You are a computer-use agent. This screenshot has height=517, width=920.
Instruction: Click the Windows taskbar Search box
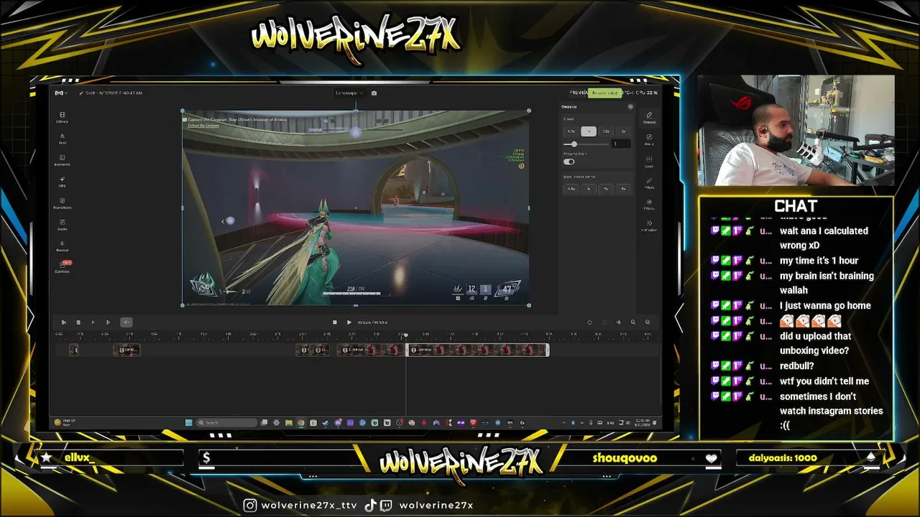coord(226,422)
